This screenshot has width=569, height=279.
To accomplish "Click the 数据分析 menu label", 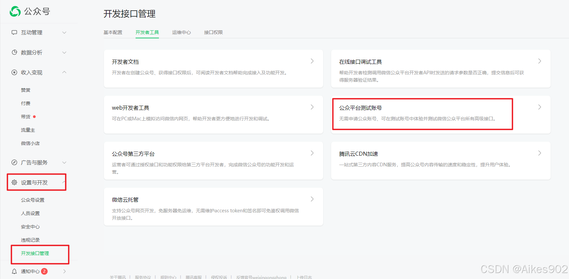I will (x=32, y=52).
